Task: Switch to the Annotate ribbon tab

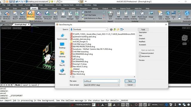Action: pyautogui.click(x=44, y=9)
